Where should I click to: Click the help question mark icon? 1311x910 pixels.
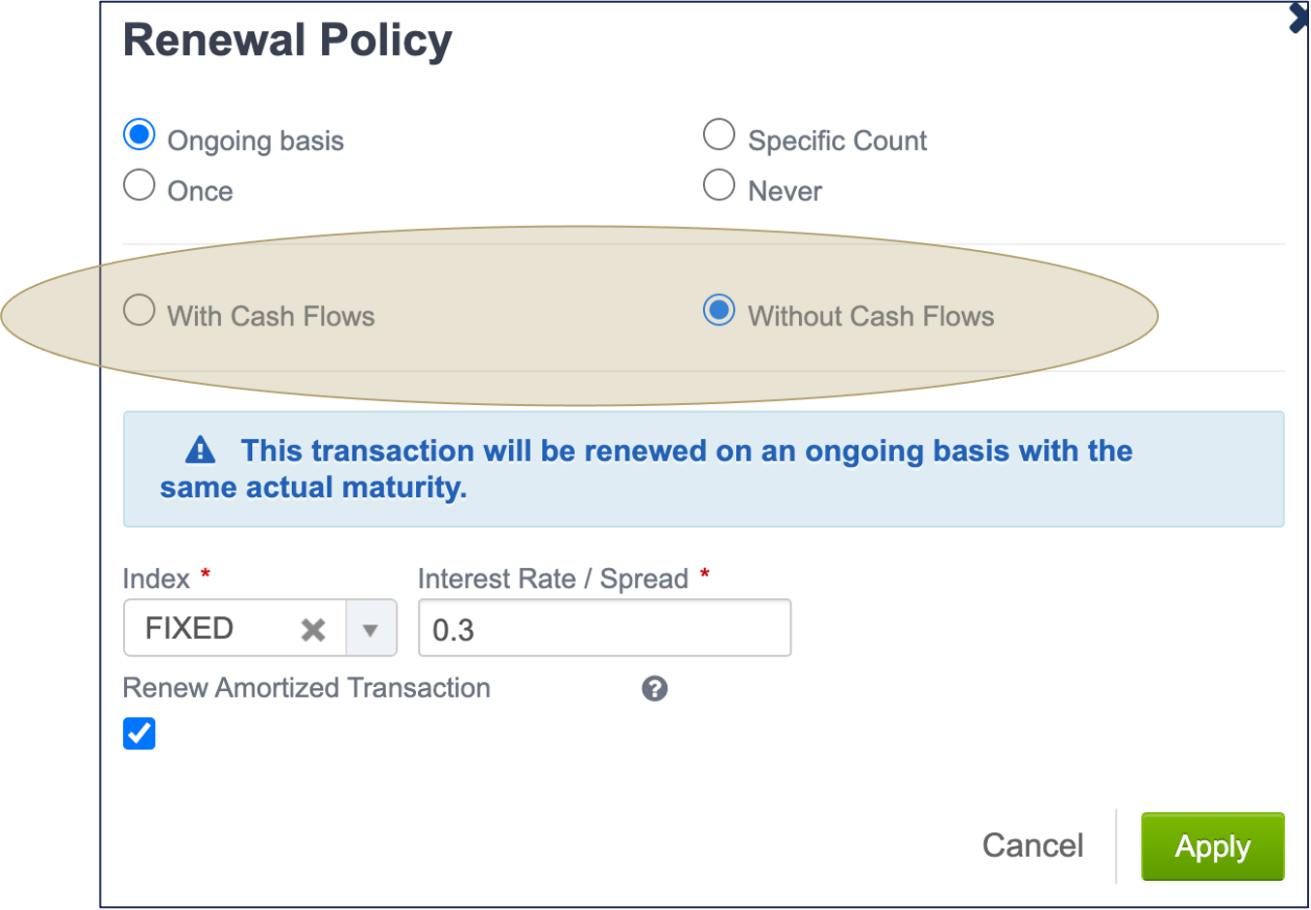click(x=655, y=688)
